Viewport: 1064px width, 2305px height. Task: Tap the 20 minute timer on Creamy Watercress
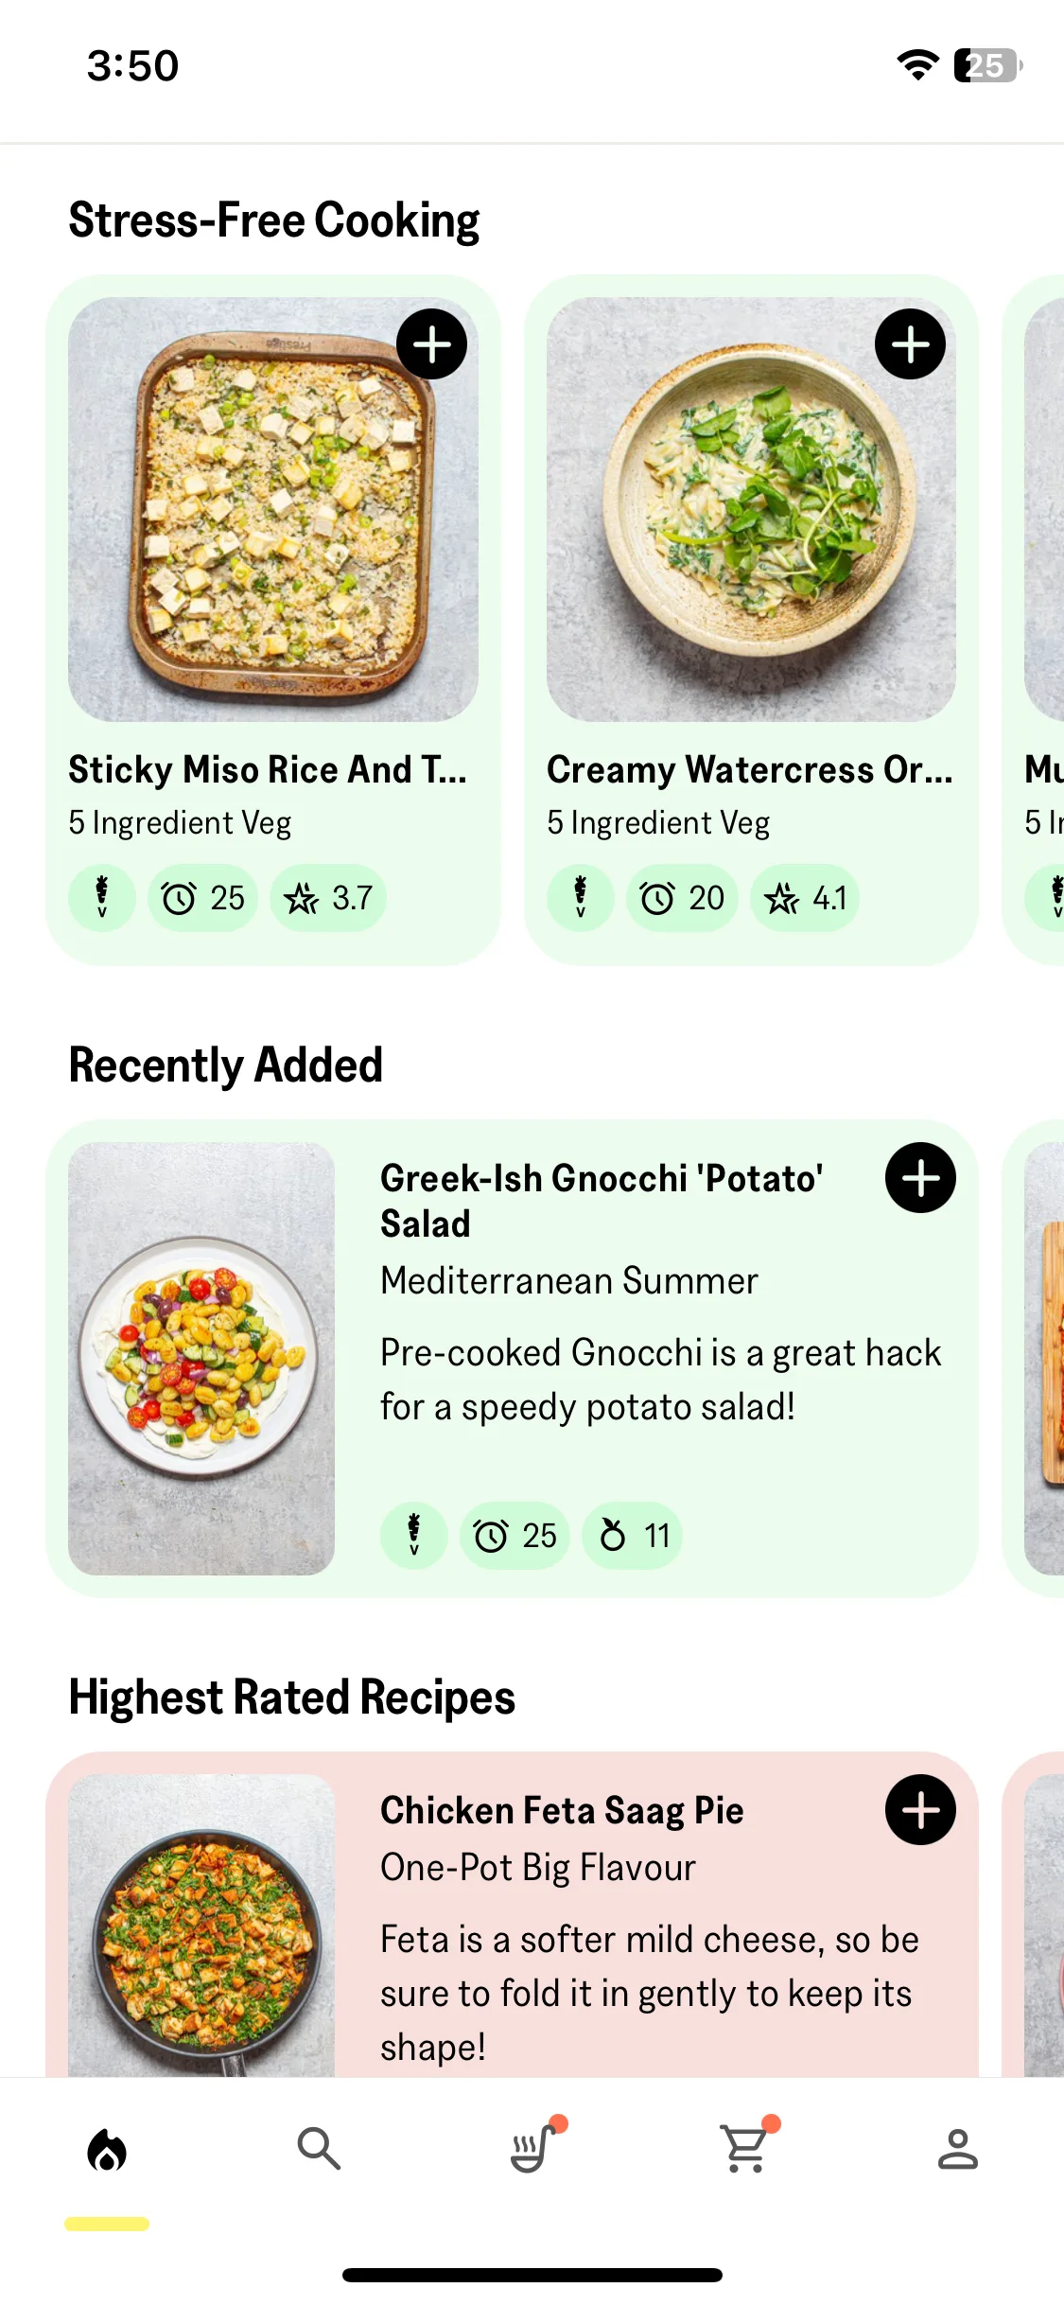pyautogui.click(x=682, y=898)
